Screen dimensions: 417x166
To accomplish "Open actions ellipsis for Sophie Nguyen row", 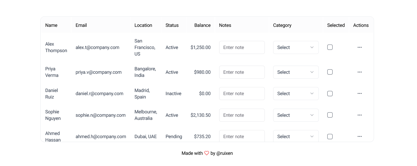I will click(x=359, y=115).
